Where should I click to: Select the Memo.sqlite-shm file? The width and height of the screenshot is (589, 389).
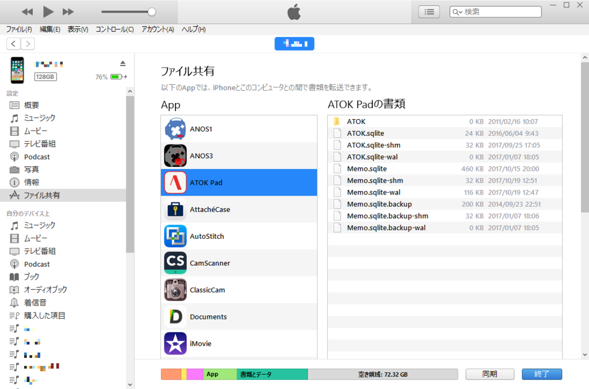445,181
